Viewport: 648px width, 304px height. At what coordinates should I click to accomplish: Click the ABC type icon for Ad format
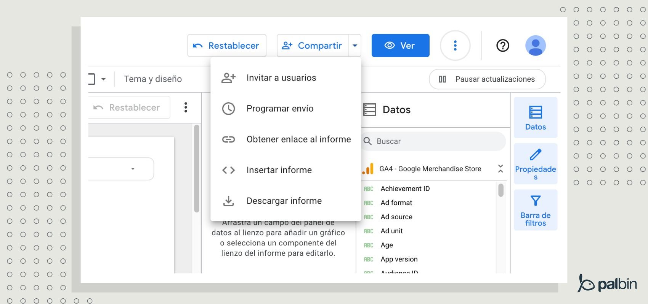[x=368, y=203]
